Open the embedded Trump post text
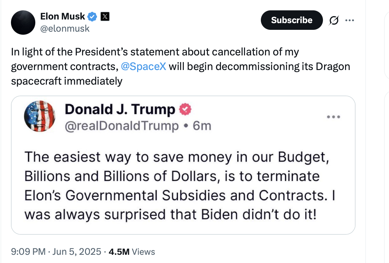The height and width of the screenshot is (263, 389). [x=180, y=186]
